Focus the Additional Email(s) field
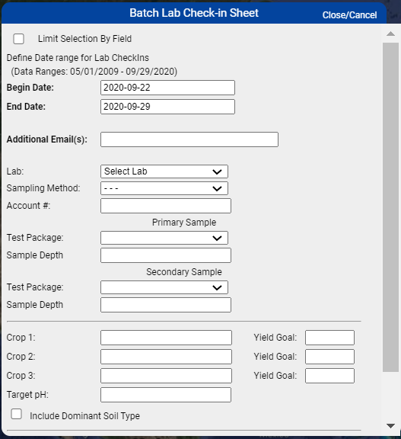The image size is (401, 439). coord(189,139)
